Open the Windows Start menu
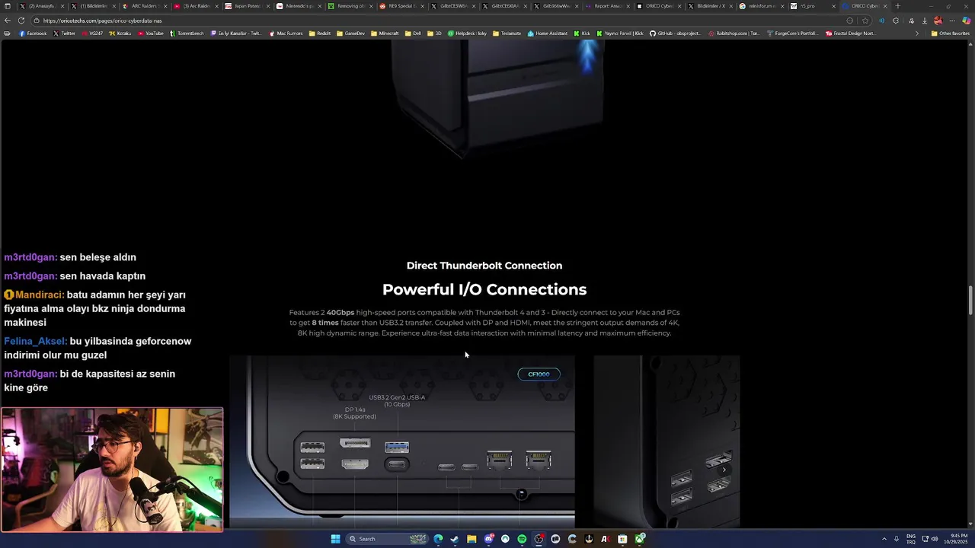This screenshot has width=975, height=548. point(335,539)
